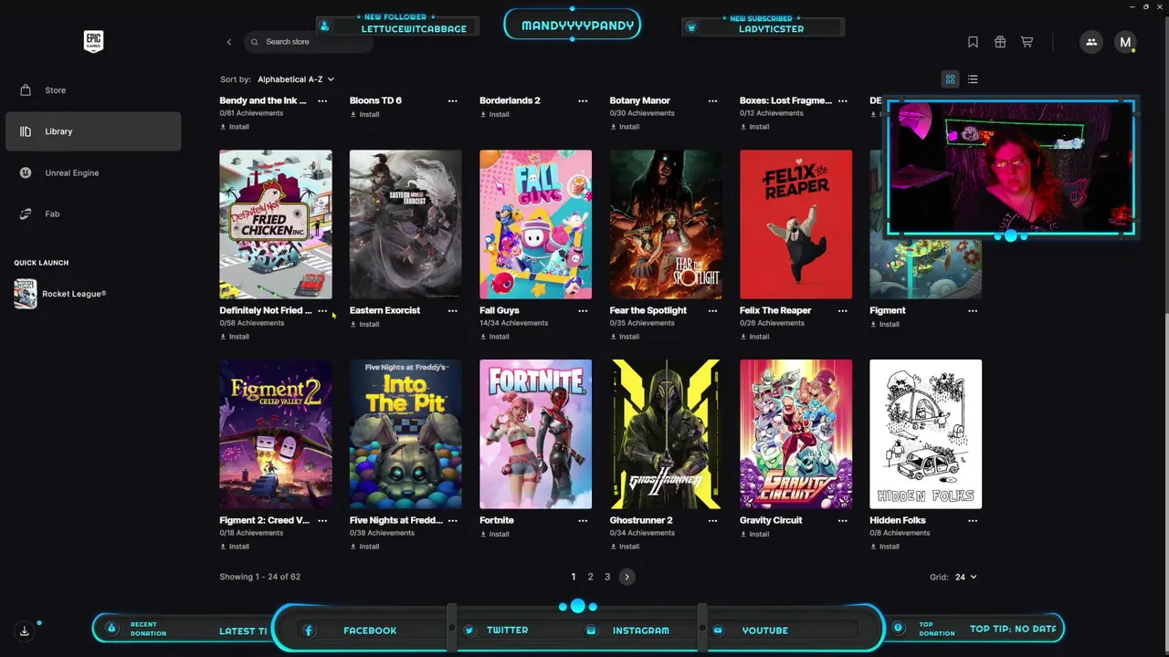
Task: Open options menu for Hidden Folks
Action: tap(973, 520)
